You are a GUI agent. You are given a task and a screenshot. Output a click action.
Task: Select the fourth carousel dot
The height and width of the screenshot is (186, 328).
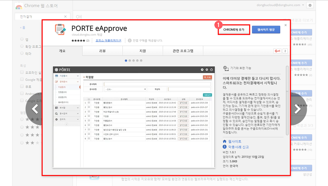tap(137, 61)
